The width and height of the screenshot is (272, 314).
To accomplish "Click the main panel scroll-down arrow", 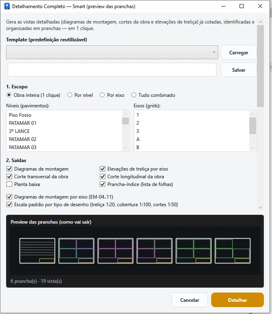I will click(260, 207).
